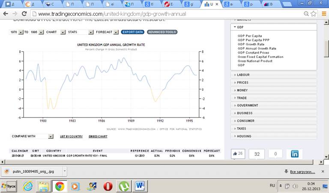Click the Facebook like thumbs-up button
Screen dimensions: 329x193
[238, 154]
